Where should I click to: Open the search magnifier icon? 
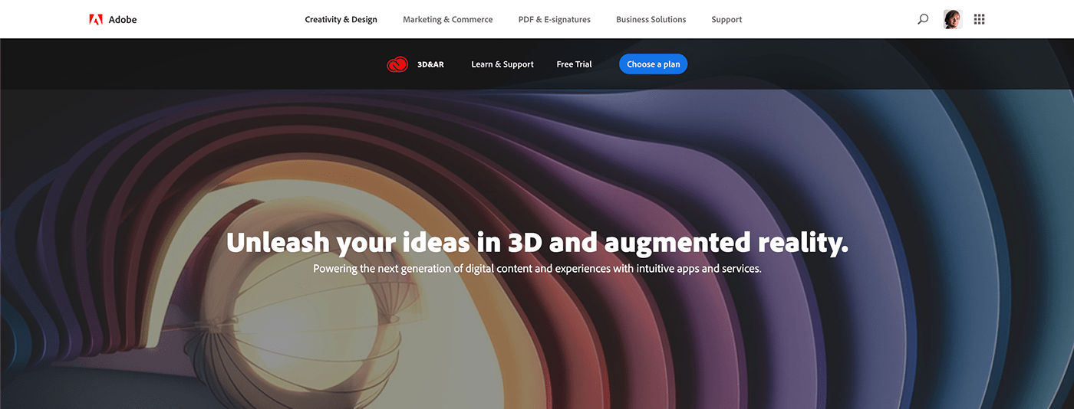pyautogui.click(x=923, y=19)
